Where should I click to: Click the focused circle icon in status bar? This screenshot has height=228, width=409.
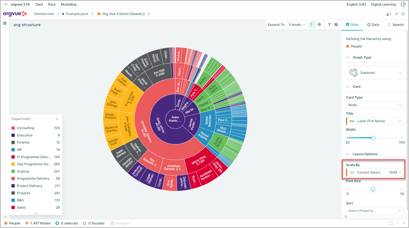[x=84, y=223]
